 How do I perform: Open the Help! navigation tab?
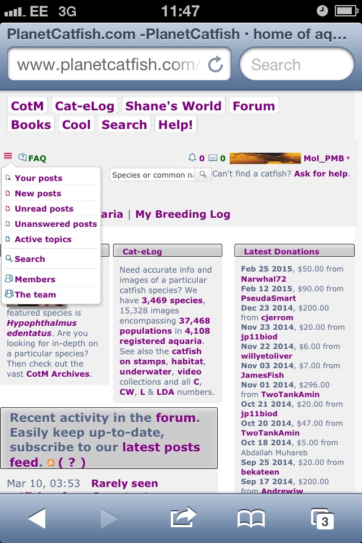click(x=175, y=124)
